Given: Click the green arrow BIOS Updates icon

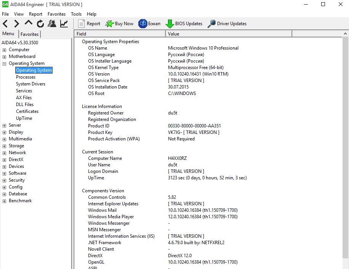Looking at the screenshot, I should (x=170, y=24).
